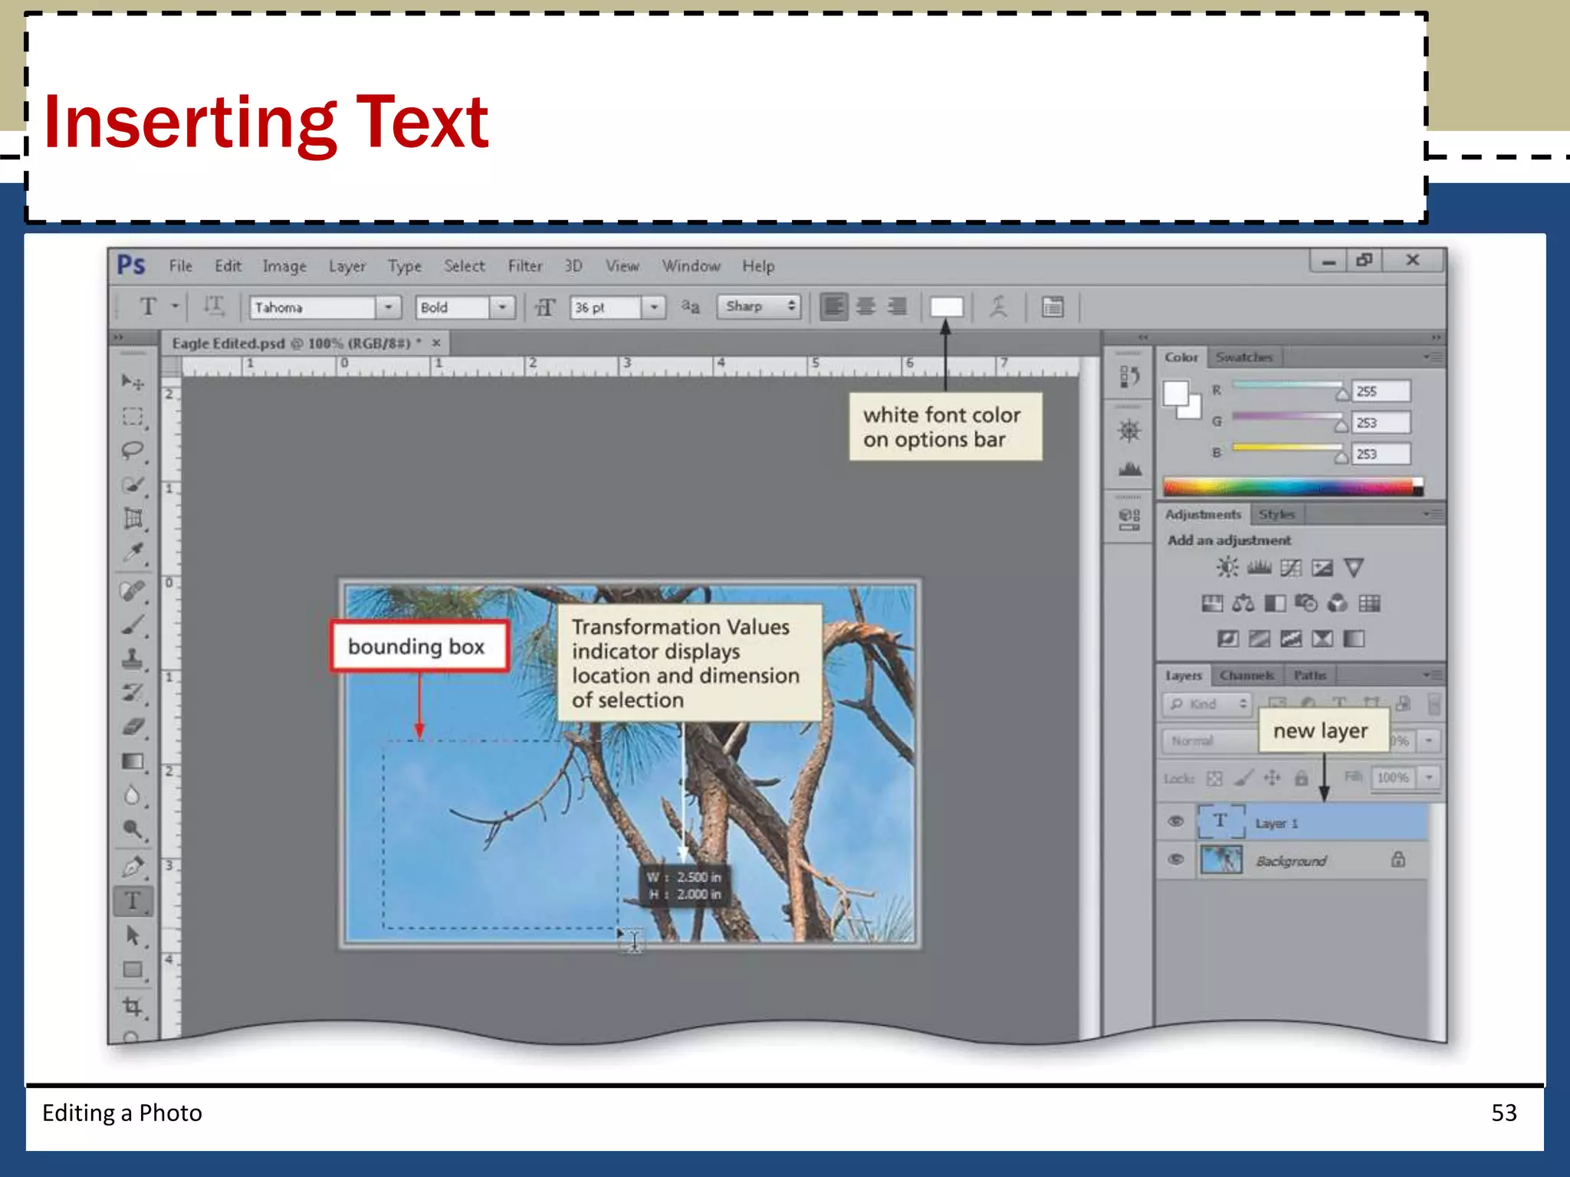Select the Eraser tool

[x=133, y=726]
